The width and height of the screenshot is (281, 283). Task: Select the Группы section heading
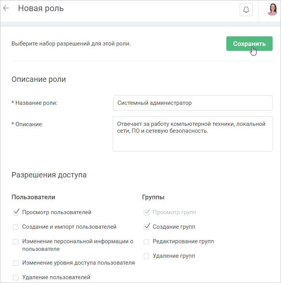click(153, 197)
